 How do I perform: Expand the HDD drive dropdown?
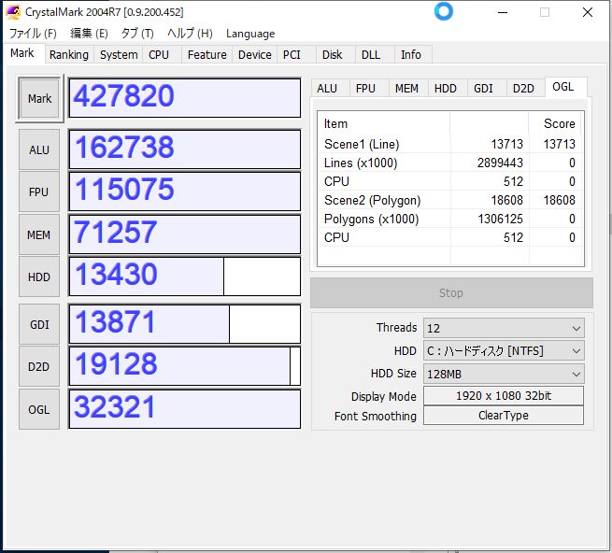click(504, 351)
